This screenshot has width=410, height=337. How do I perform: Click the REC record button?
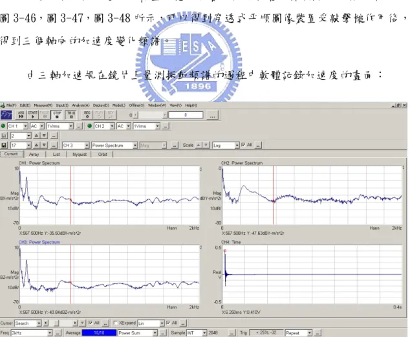(87, 114)
